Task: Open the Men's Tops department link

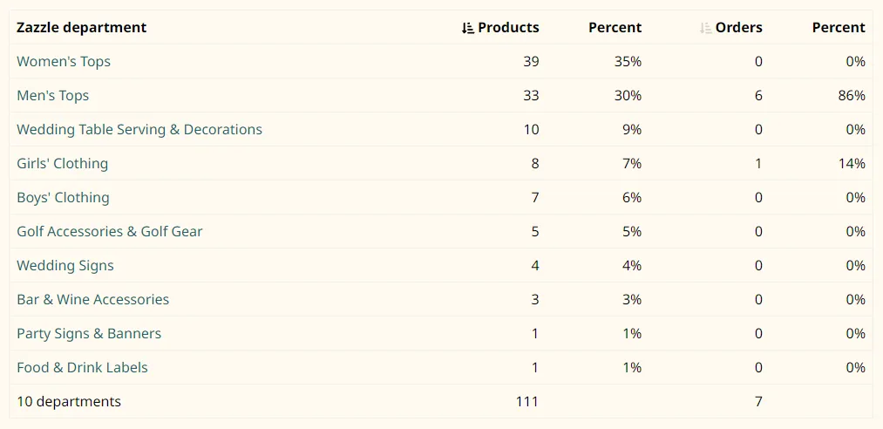Action: (53, 96)
